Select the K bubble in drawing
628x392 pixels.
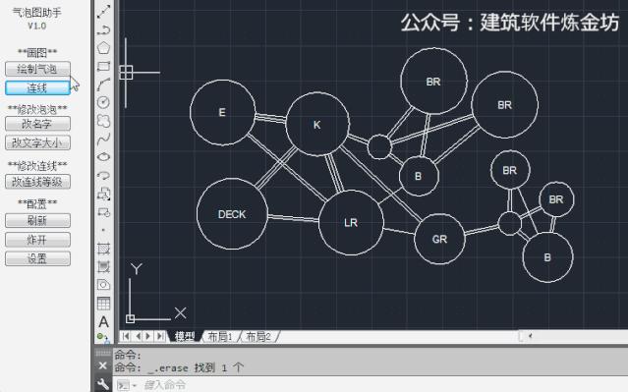[x=316, y=125]
